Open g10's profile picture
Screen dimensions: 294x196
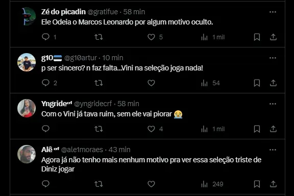pos(27,62)
